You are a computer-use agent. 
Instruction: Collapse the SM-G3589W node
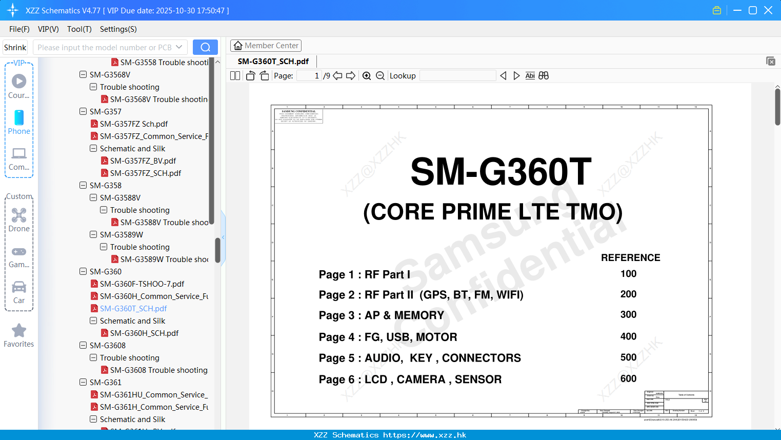(93, 234)
